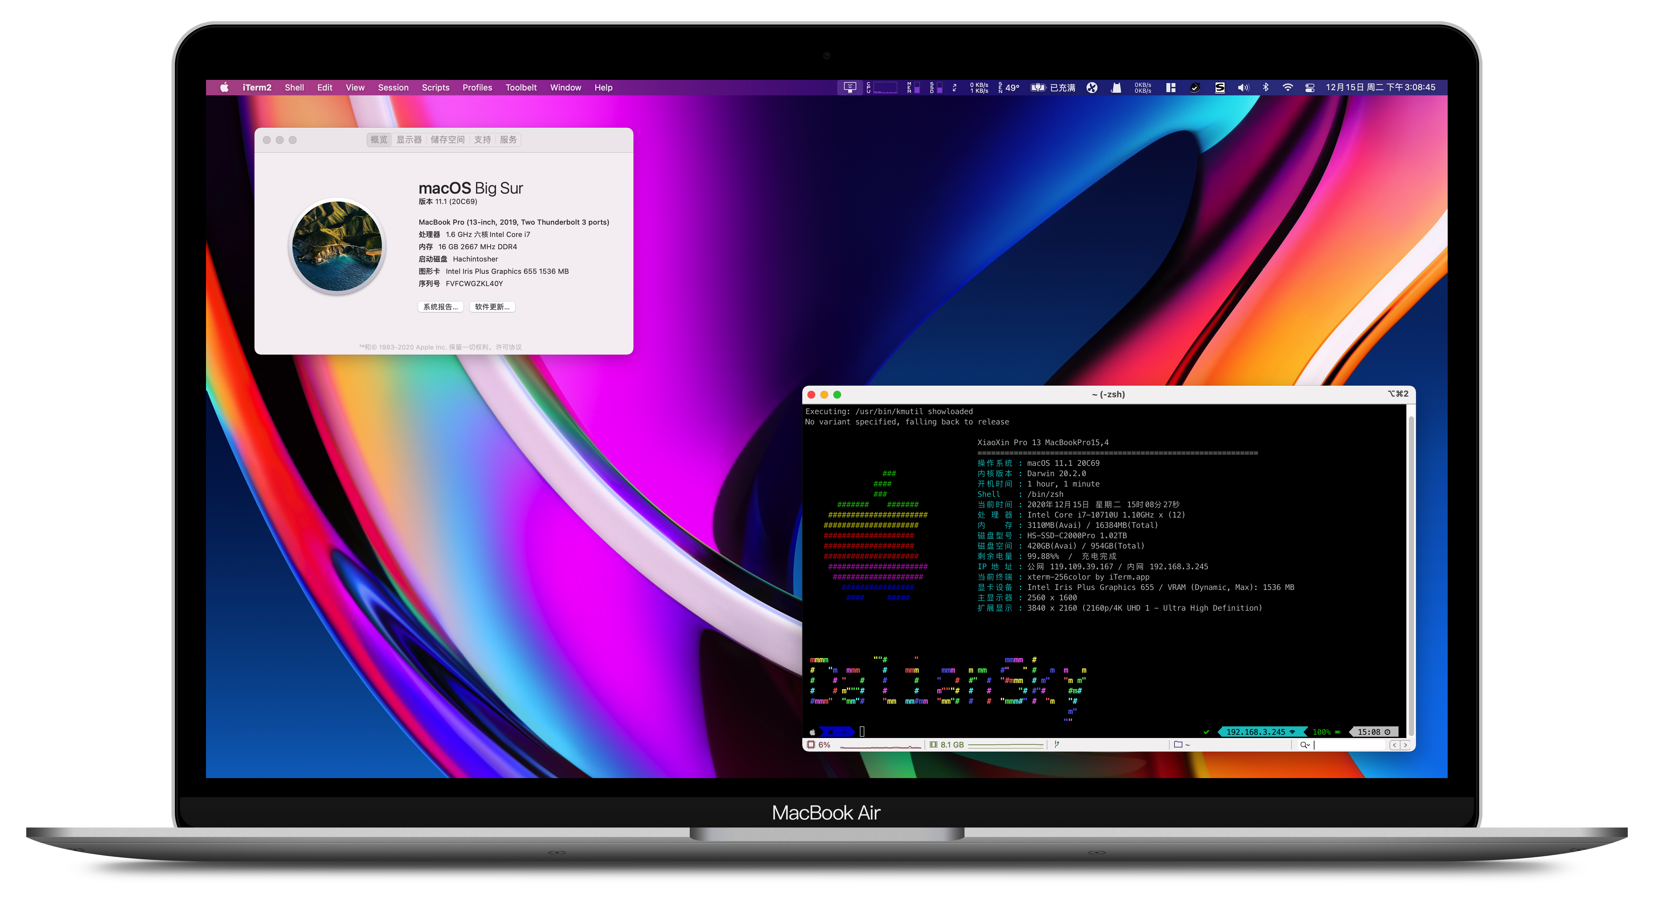
Task: Click the cat-shaped icon in the menu bar
Action: [x=1116, y=87]
